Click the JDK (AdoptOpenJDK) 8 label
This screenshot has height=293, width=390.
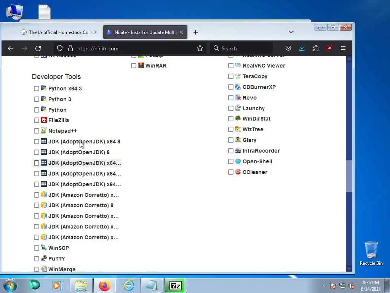[x=79, y=152]
